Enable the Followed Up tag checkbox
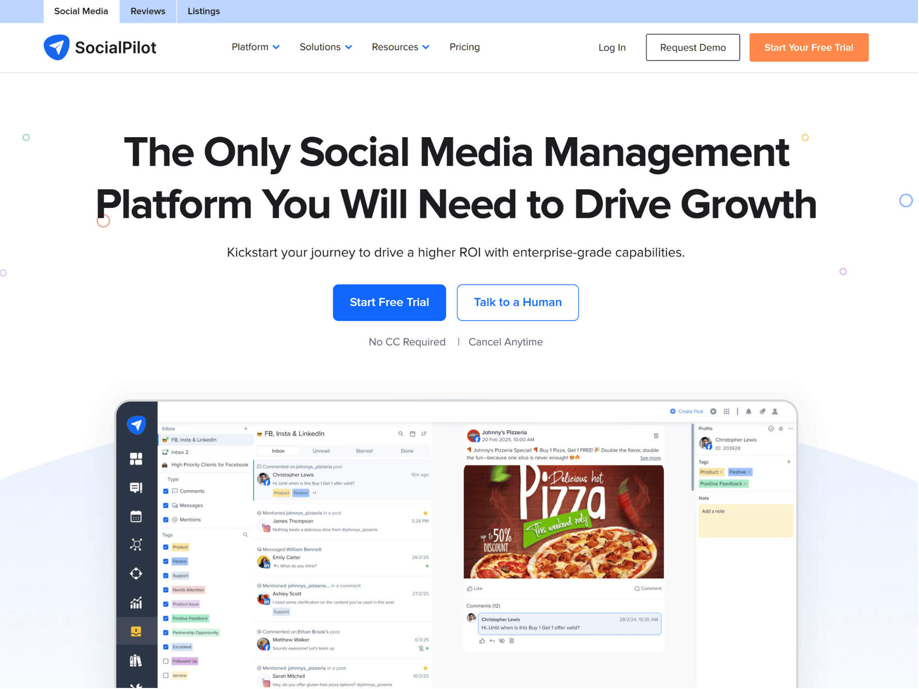 pyautogui.click(x=166, y=662)
